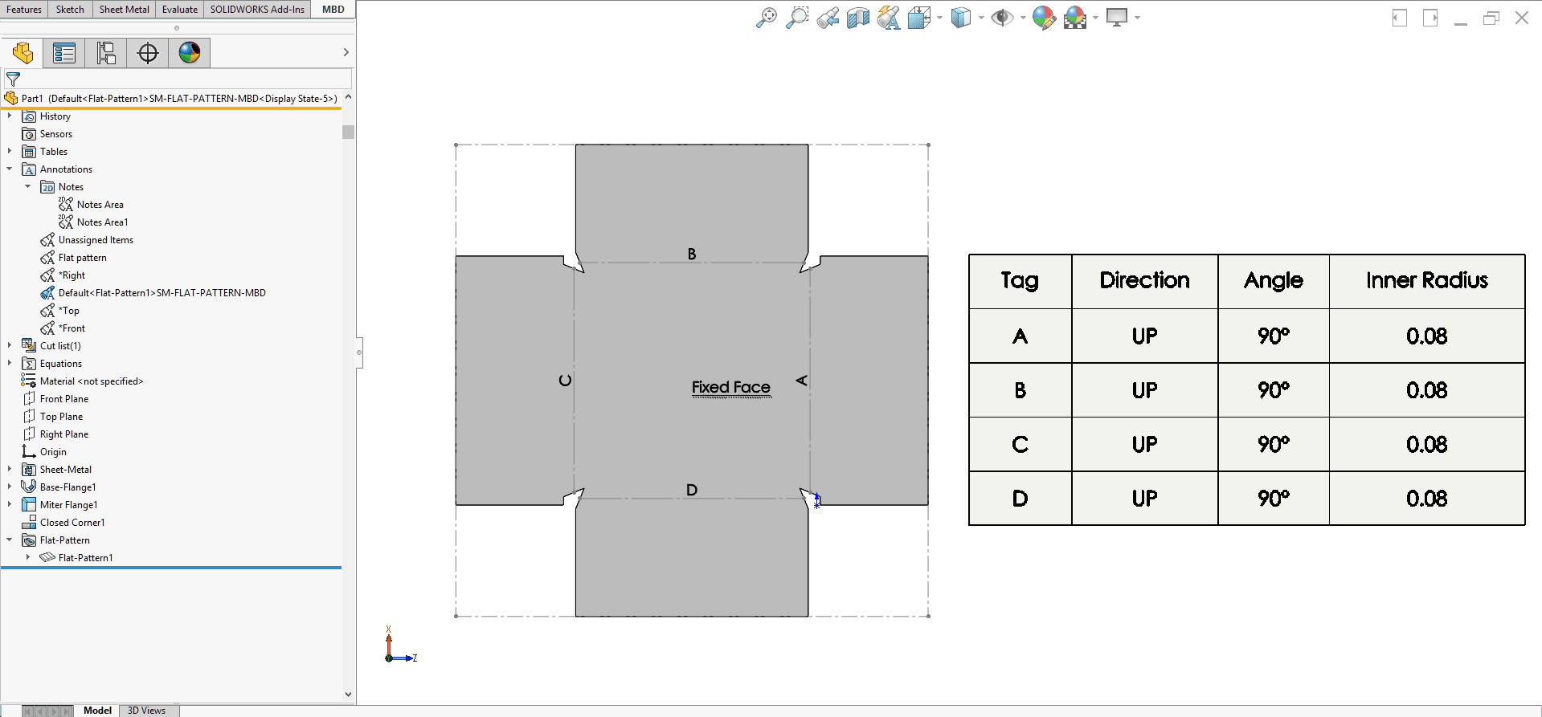Click the View Orientation cube icon
The width and height of the screenshot is (1542, 717).
pyautogui.click(x=918, y=18)
